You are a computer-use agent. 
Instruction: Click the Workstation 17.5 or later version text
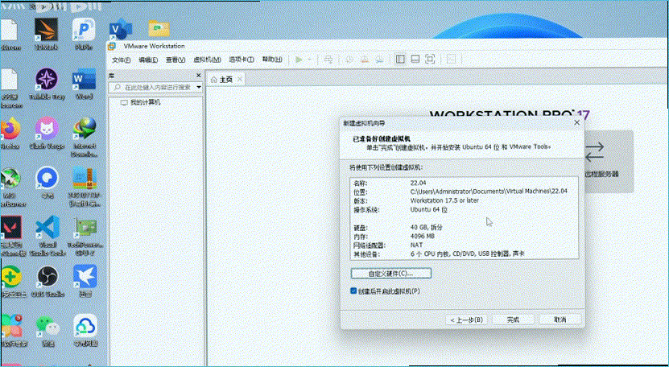[444, 200]
